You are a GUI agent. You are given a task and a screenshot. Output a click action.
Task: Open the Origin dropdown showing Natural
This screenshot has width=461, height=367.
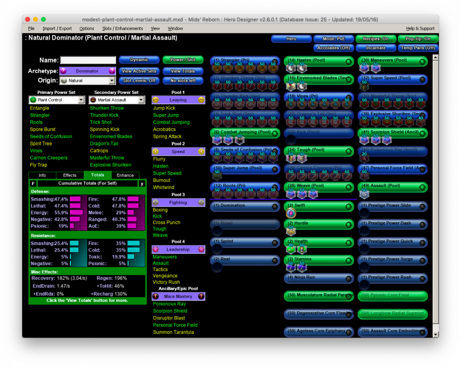pyautogui.click(x=112, y=81)
